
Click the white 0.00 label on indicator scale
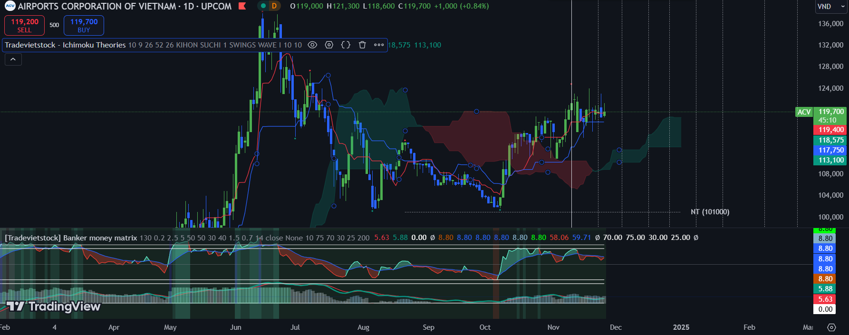(x=825, y=309)
